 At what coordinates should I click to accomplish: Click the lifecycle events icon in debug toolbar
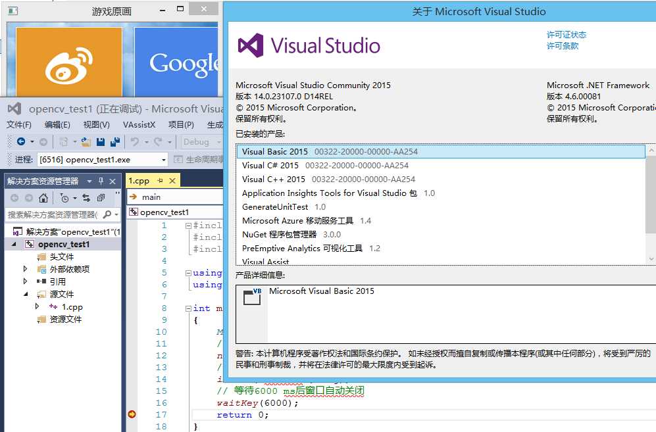tap(178, 159)
